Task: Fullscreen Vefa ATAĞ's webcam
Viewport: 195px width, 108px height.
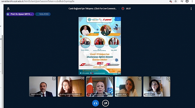Action: [x=168, y=78]
